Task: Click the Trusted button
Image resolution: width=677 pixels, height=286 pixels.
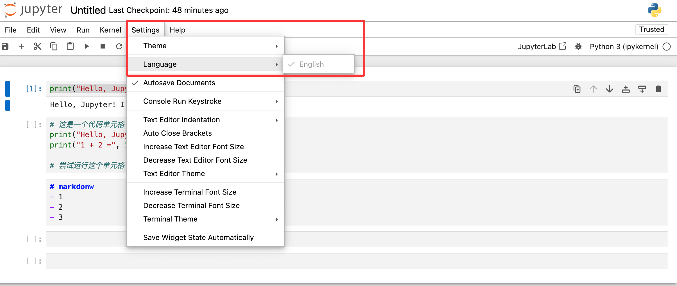Action: 651,29
